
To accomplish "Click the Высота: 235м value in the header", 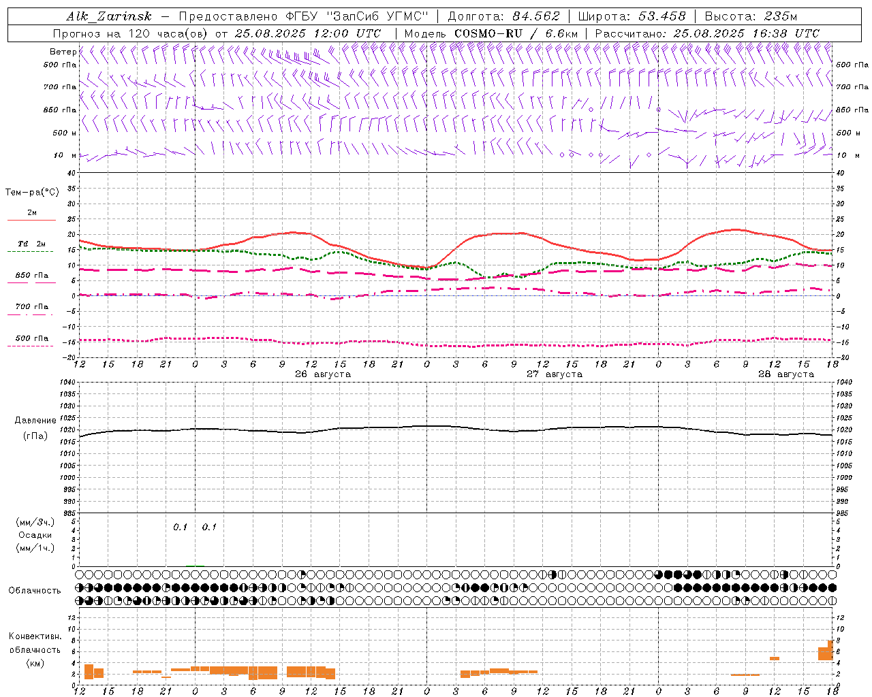I will tap(751, 16).
